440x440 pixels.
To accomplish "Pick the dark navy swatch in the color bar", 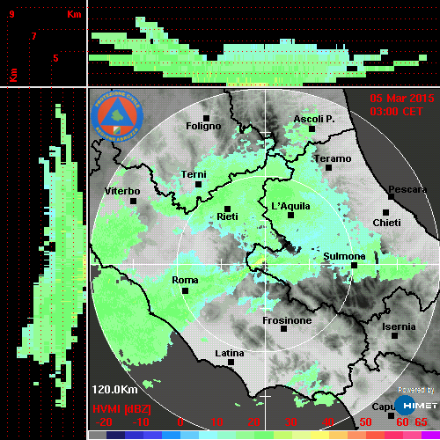I will [x=116, y=436].
